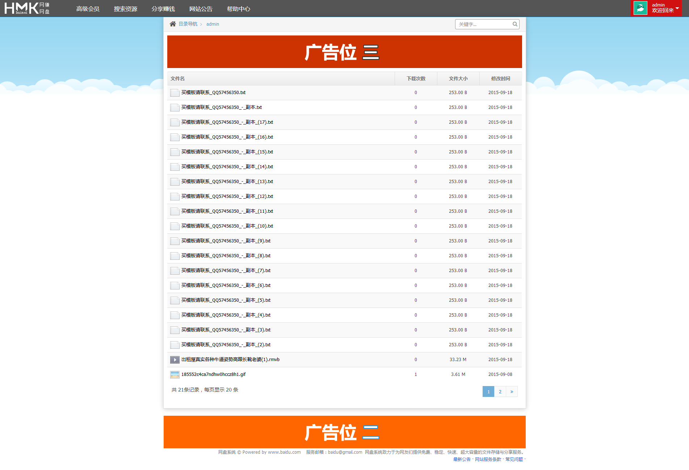Open the 网站服务条款 footer link

coord(487,459)
